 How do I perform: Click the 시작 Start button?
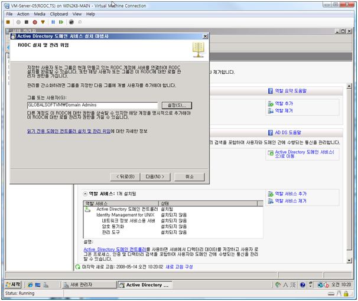click(13, 284)
